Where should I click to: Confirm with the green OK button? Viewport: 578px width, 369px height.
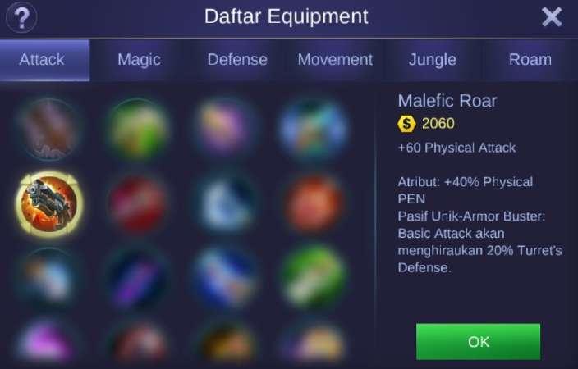point(478,342)
